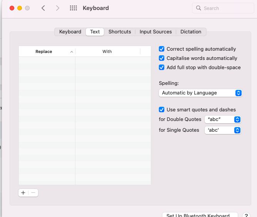Minimize the Keyboard window with yellow button
Image resolution: width=257 pixels, height=217 pixels.
pyautogui.click(x=20, y=8)
